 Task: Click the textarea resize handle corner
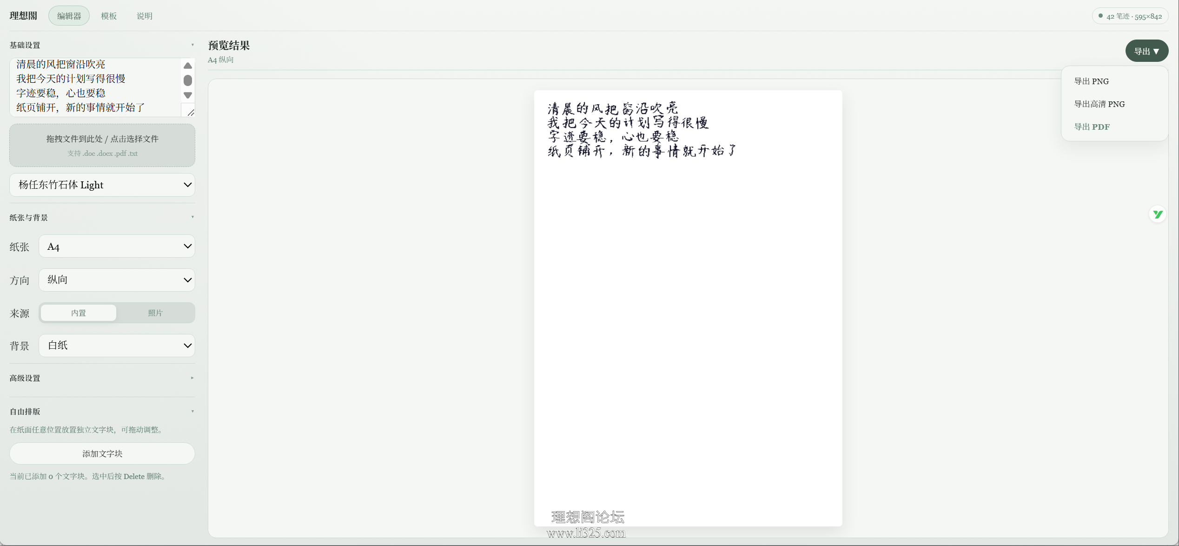point(191,113)
